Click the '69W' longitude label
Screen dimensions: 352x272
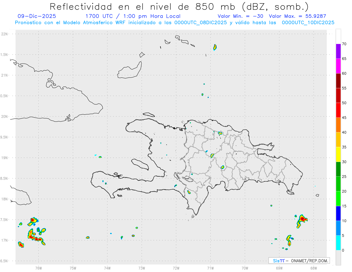[x=279, y=268]
